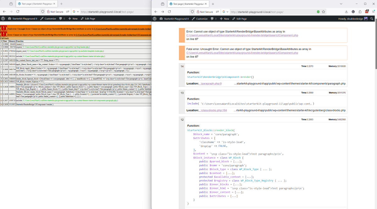
Task: Open Google search engine dropdown in left window
Action: [75, 12]
